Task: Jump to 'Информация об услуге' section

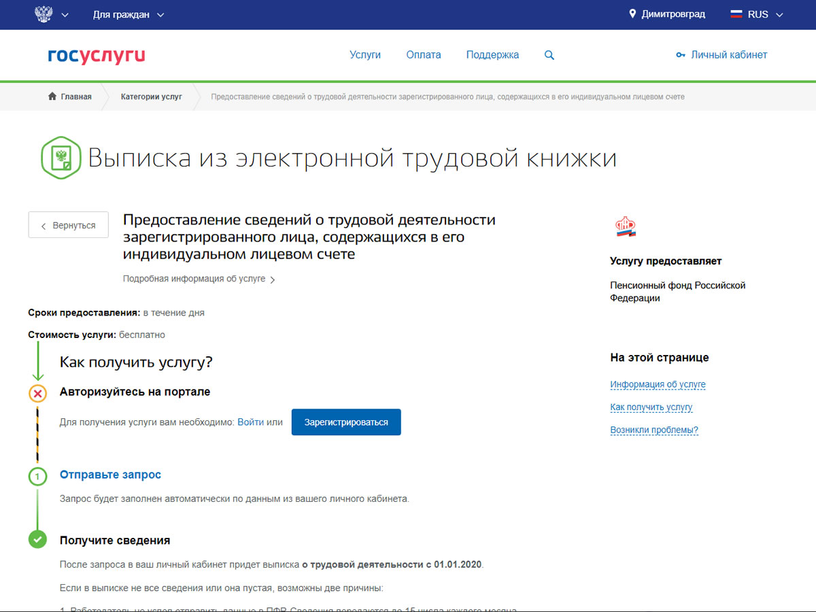Action: [x=658, y=384]
